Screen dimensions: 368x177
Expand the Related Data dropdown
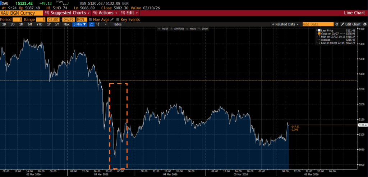tap(285, 24)
